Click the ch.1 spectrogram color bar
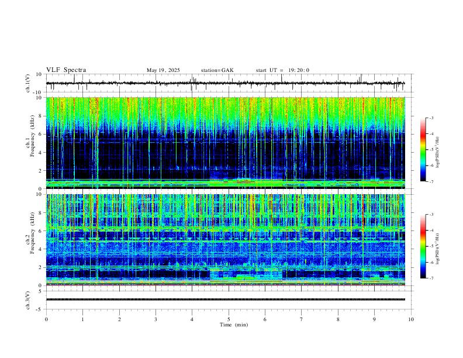 pyautogui.click(x=423, y=150)
